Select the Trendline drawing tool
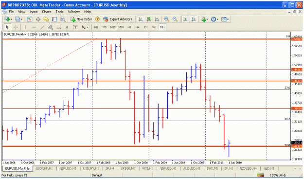The image size is (304, 179). [x=42, y=27]
